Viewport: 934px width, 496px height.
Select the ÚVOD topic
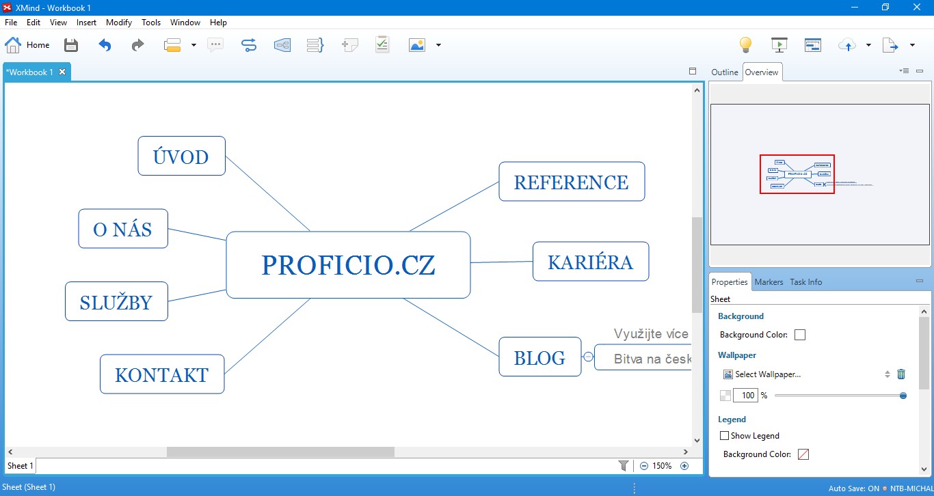click(181, 156)
